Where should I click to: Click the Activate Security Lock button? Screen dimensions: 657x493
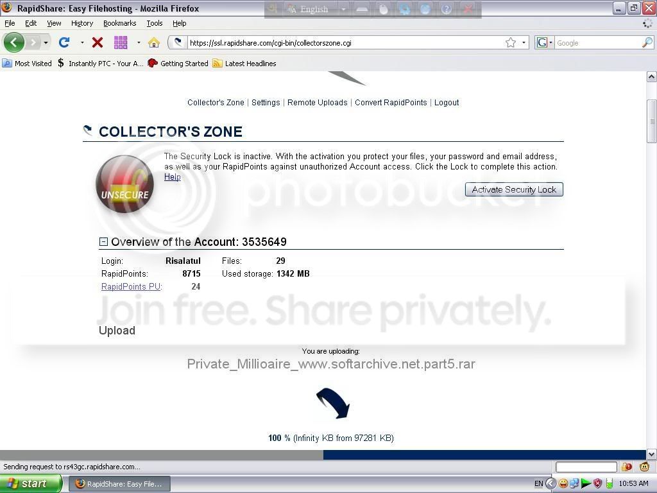click(x=514, y=189)
